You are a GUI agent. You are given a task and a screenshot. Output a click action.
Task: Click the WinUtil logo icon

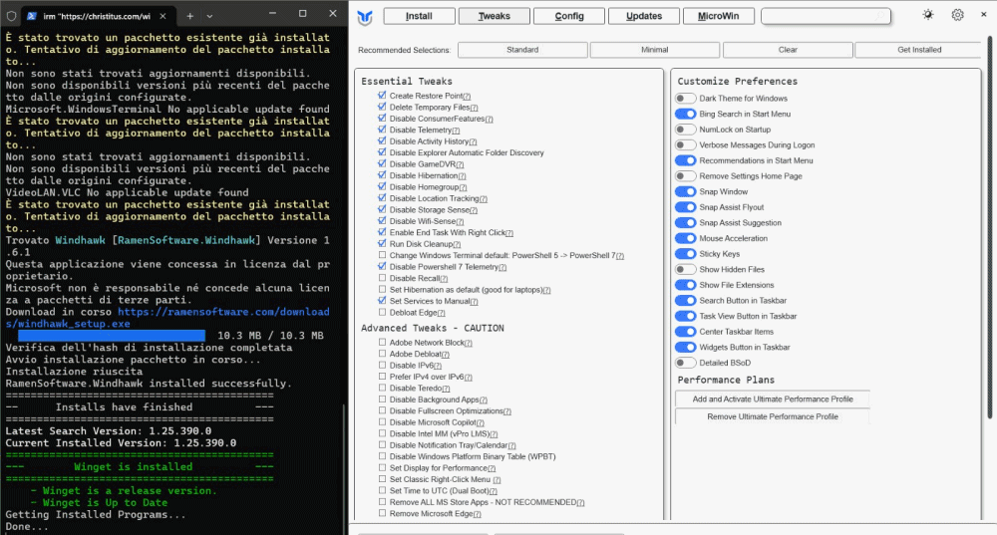365,17
